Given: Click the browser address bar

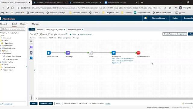Looking at the screenshot, I should tap(91, 8).
